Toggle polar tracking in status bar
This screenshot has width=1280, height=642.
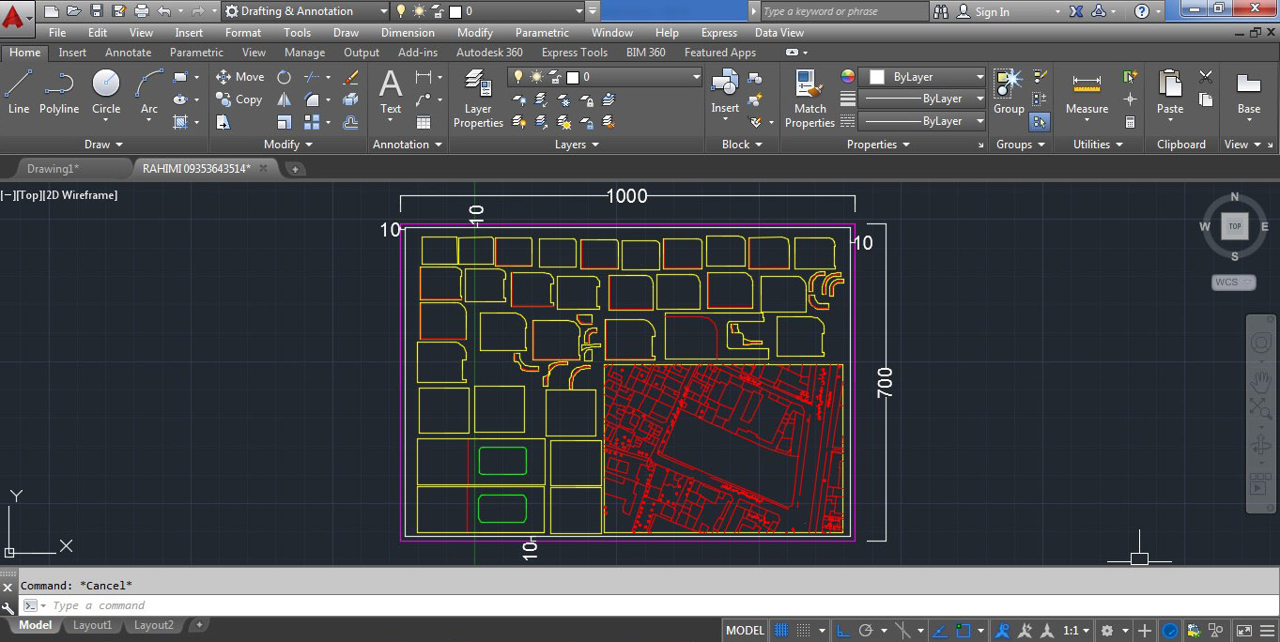click(x=866, y=631)
